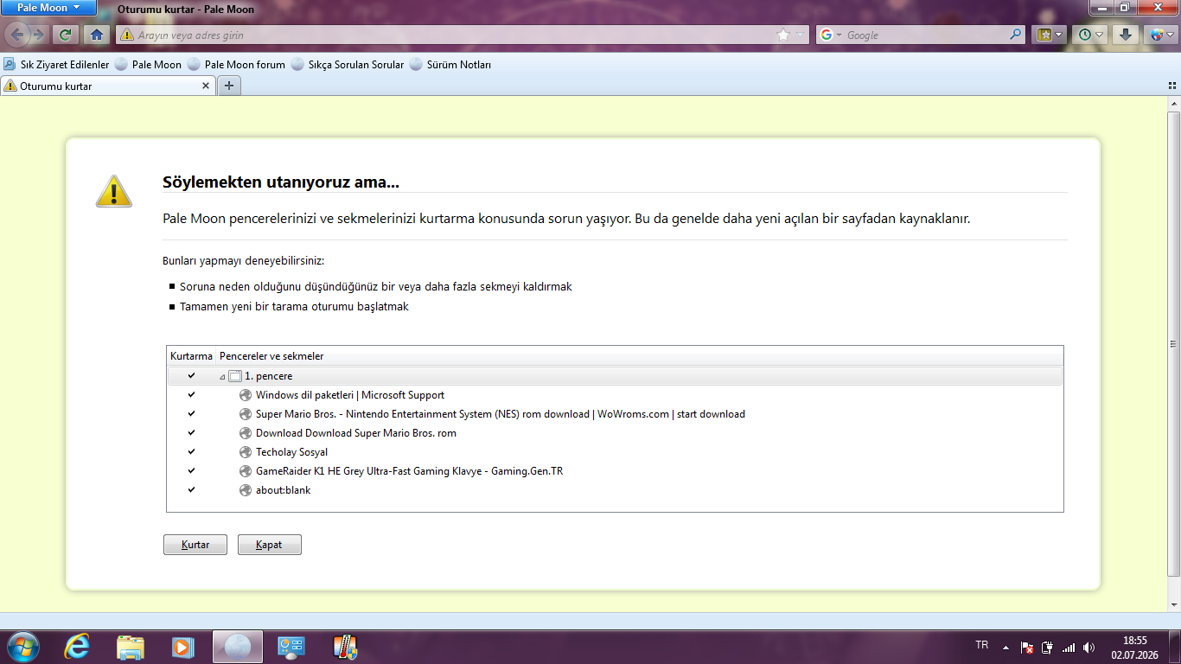
Task: Uncheck restore for the 'about:blank' tab
Action: pyautogui.click(x=191, y=490)
